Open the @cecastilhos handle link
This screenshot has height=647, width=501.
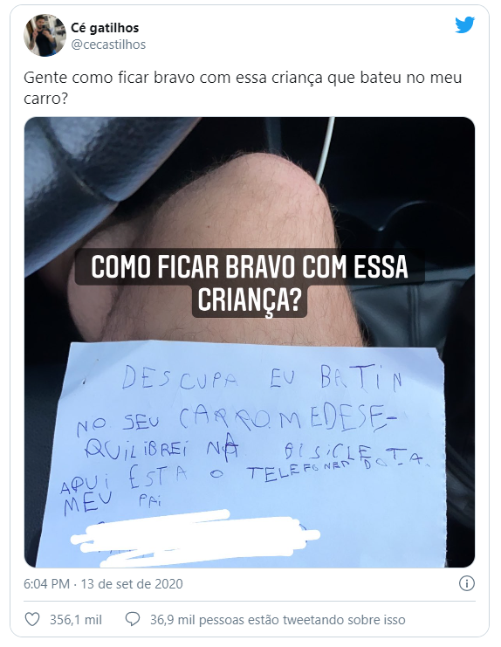[x=108, y=45]
